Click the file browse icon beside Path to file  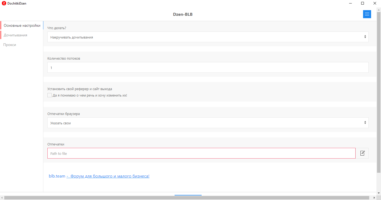click(362, 153)
